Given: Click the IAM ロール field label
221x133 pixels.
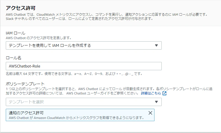Looking at the screenshot, I should 15,33.
